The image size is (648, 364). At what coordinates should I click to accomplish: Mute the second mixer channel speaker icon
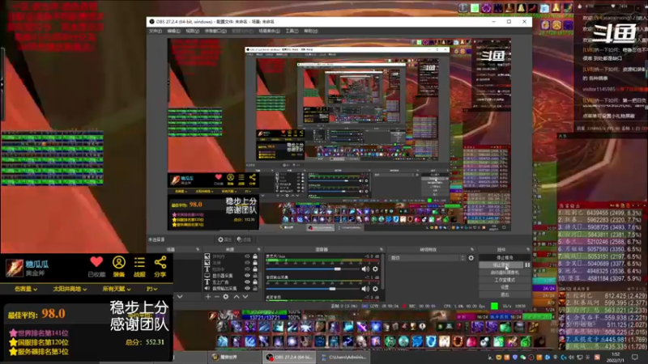coord(365,289)
